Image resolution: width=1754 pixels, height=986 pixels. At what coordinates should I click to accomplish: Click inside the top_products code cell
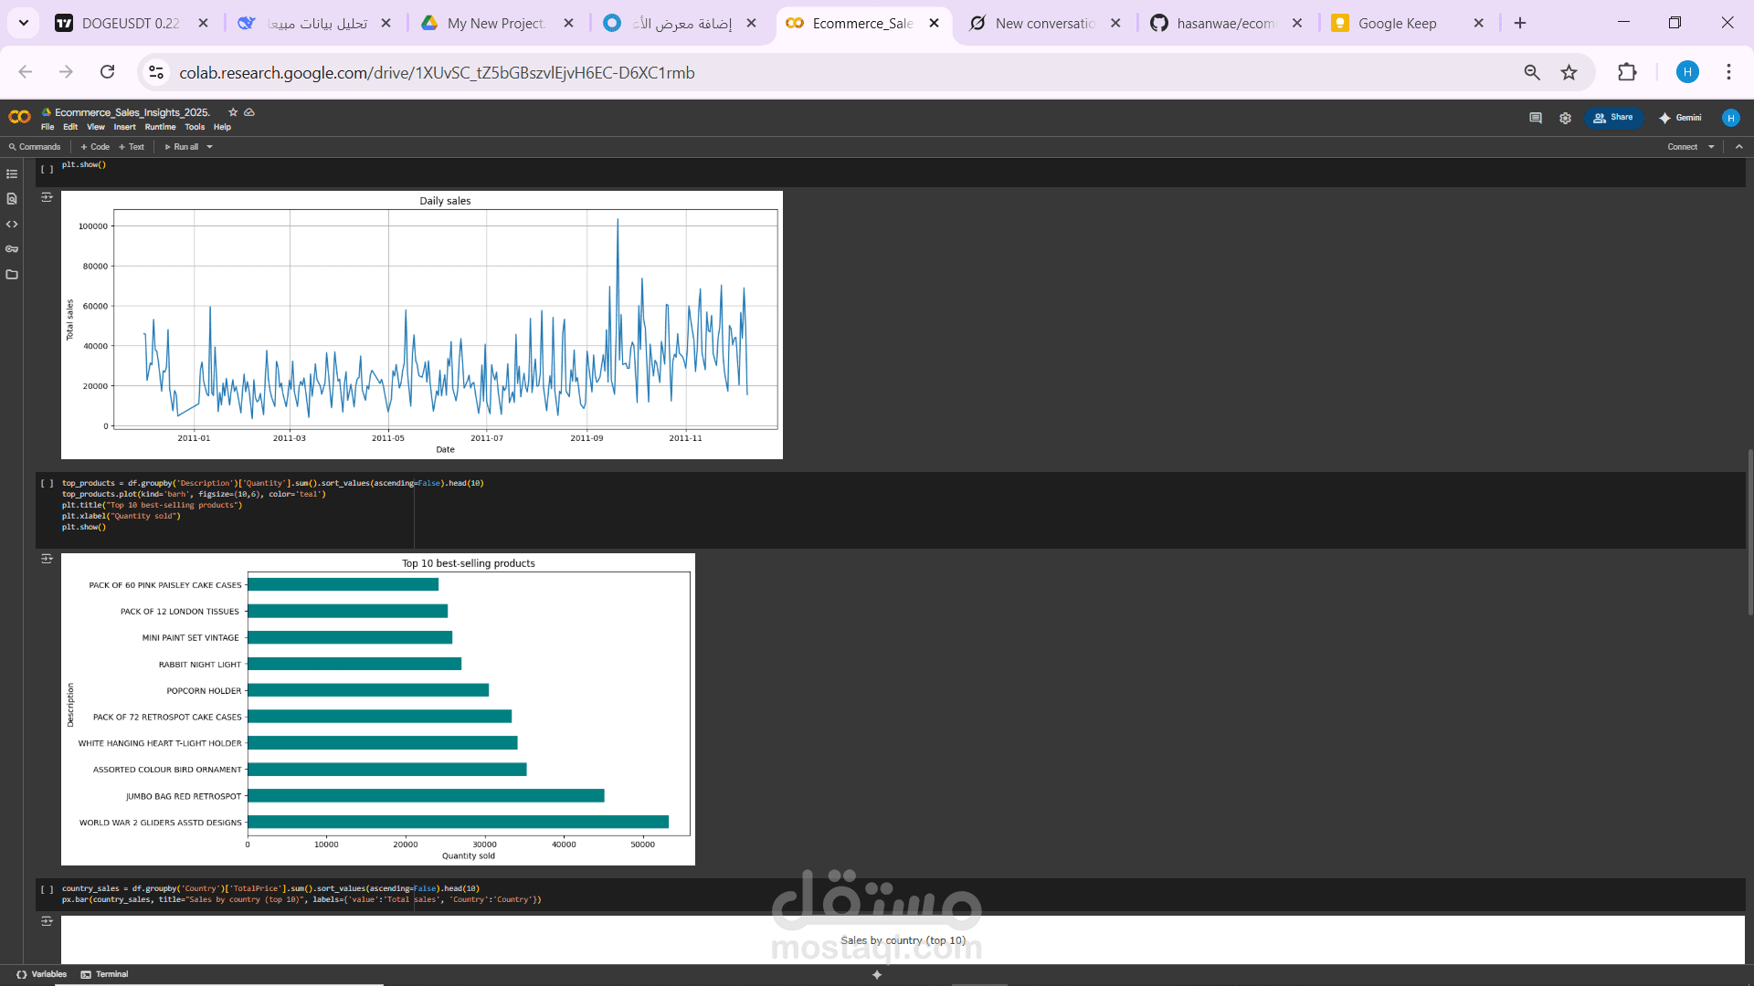coord(891,510)
